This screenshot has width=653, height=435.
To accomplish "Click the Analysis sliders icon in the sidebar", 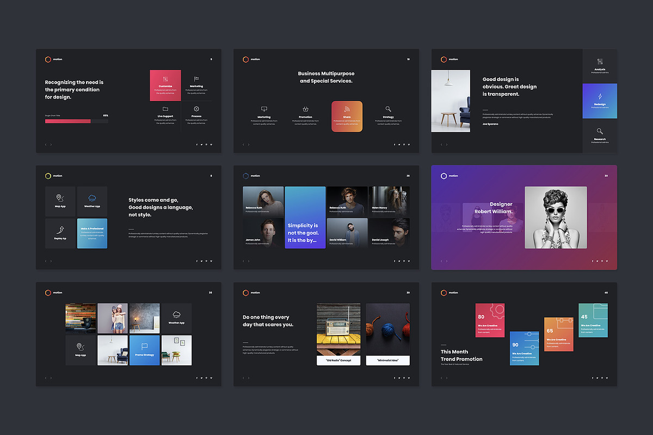I will (600, 61).
